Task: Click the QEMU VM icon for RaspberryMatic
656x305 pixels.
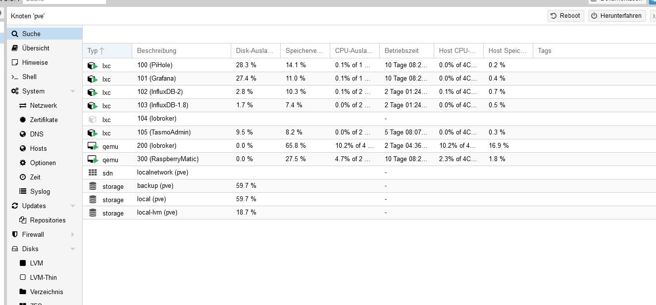Action: (x=93, y=159)
